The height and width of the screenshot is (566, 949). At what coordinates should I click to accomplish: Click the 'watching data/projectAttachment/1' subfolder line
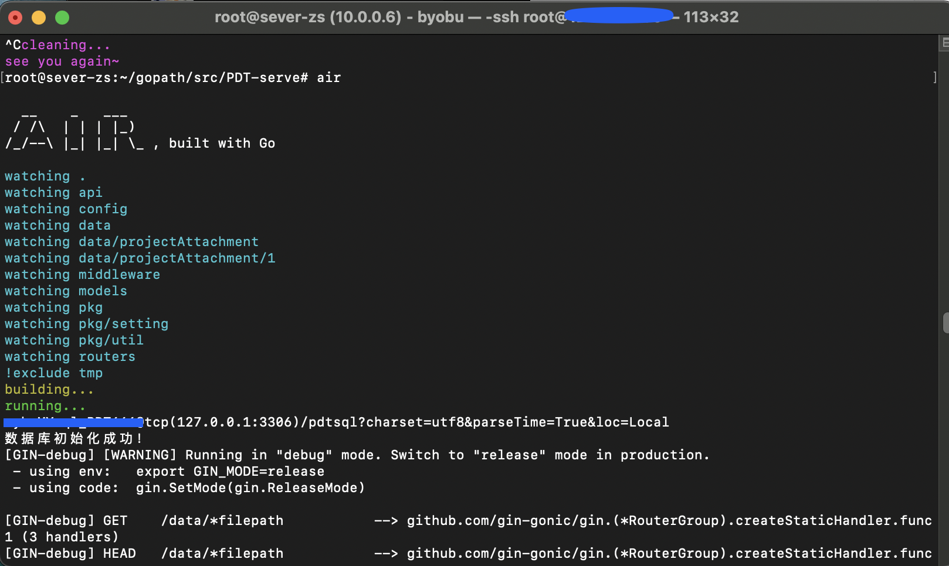(140, 258)
